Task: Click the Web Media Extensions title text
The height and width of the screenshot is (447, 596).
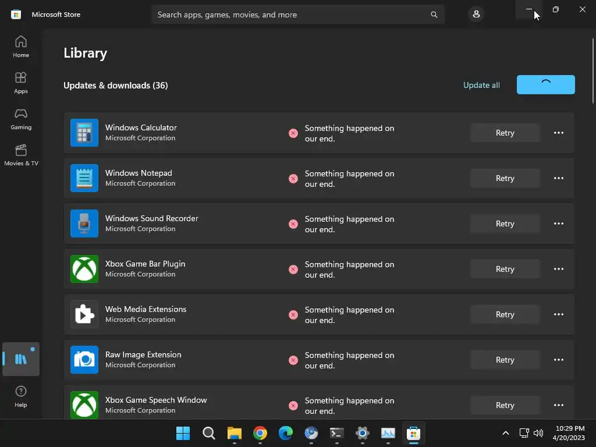Action: [146, 309]
